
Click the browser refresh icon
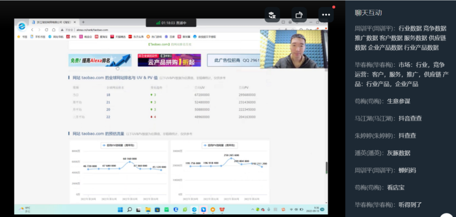(x=47, y=30)
